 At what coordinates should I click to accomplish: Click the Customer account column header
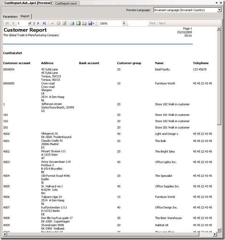[17, 63]
